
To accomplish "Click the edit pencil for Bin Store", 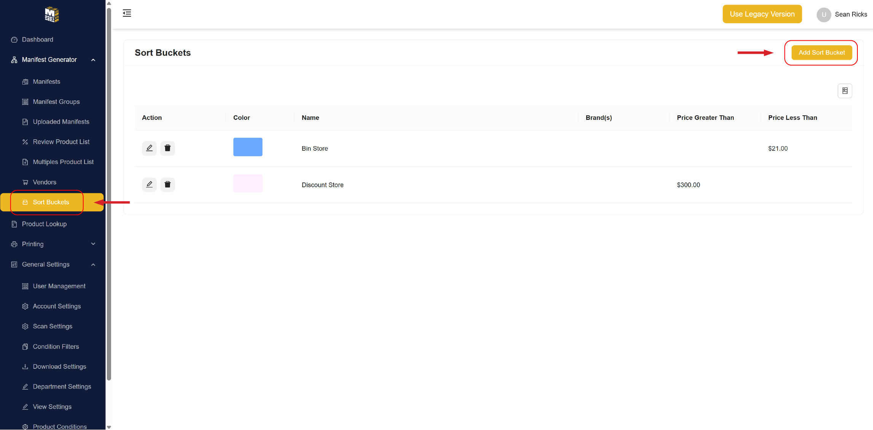I will (x=149, y=148).
